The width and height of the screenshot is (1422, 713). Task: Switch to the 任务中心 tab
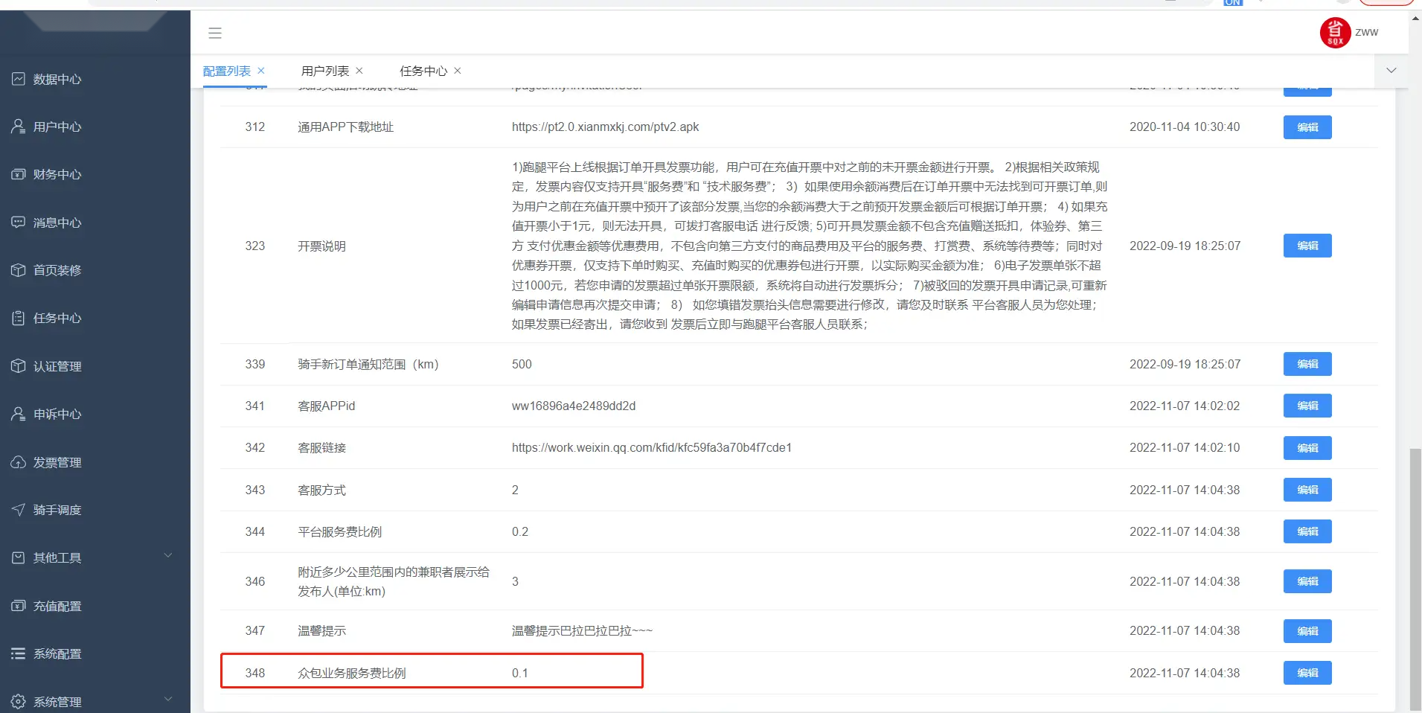tap(423, 71)
